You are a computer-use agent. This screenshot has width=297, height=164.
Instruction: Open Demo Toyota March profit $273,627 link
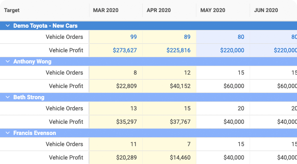[x=125, y=50]
